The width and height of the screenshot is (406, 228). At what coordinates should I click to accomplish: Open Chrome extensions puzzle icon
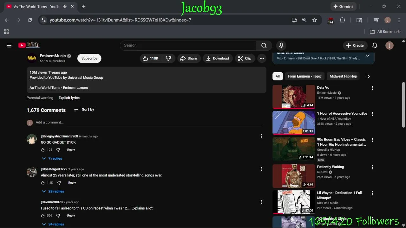click(x=342, y=20)
